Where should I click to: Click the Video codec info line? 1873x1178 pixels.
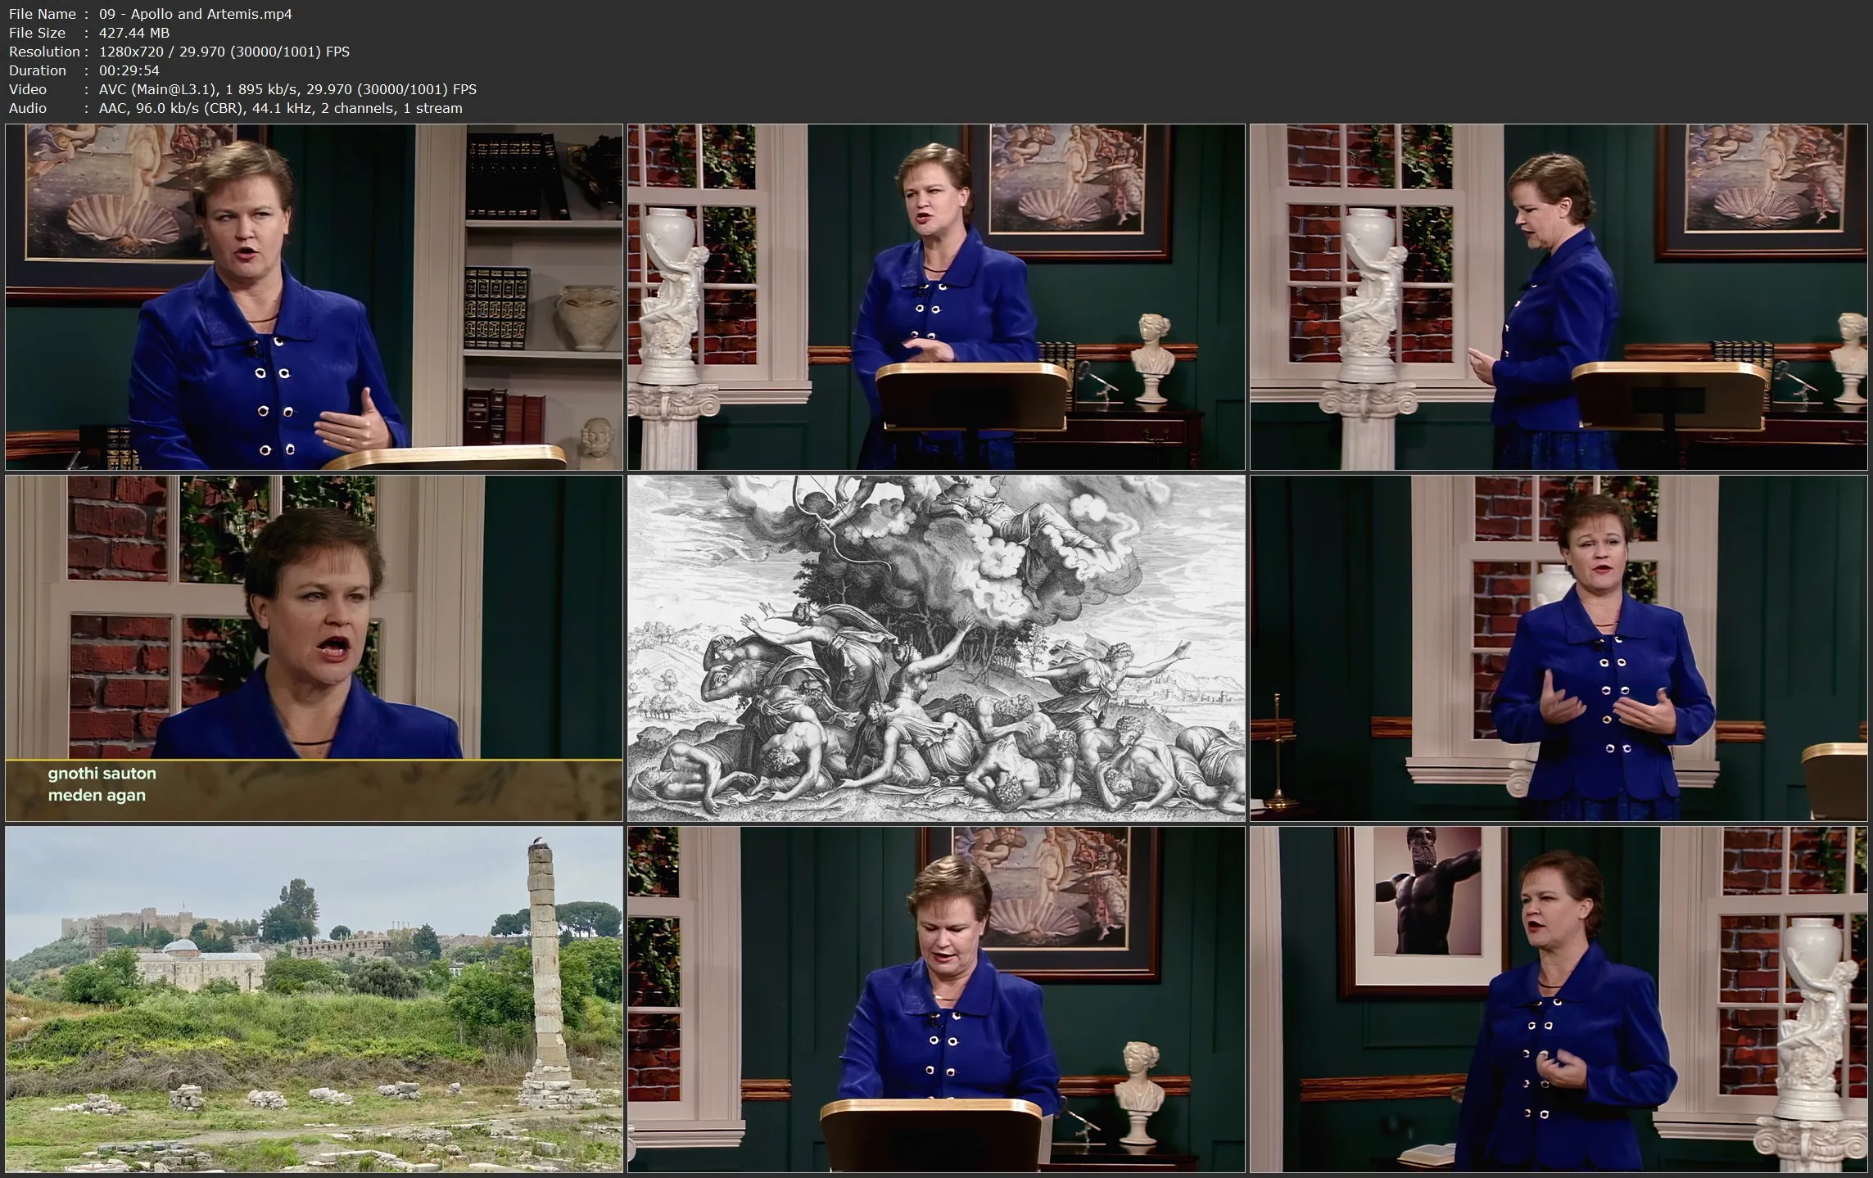(287, 89)
